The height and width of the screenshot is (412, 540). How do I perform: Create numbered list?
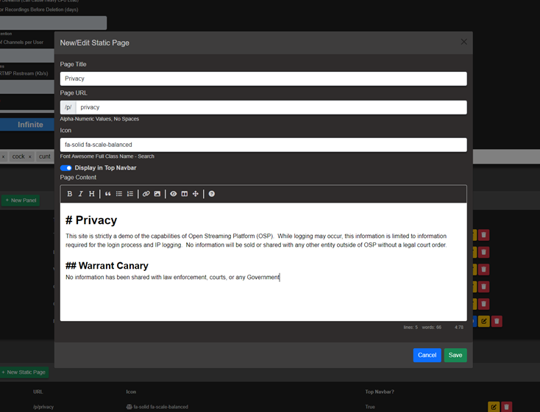(x=129, y=194)
